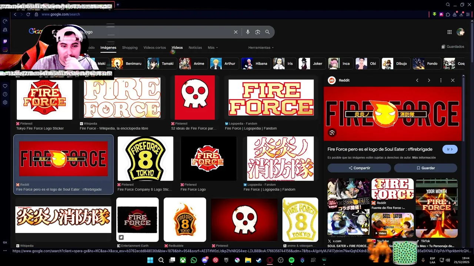Open WhatsApp from the taskbar
474x266 pixels.
[194, 260]
